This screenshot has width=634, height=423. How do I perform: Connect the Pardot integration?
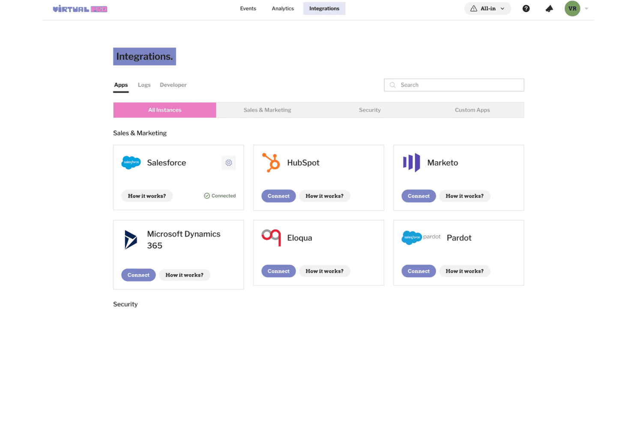(419, 271)
